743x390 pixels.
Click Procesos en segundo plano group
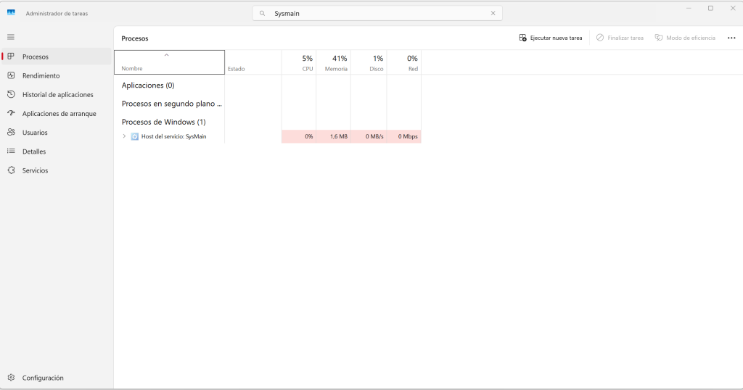tap(171, 104)
